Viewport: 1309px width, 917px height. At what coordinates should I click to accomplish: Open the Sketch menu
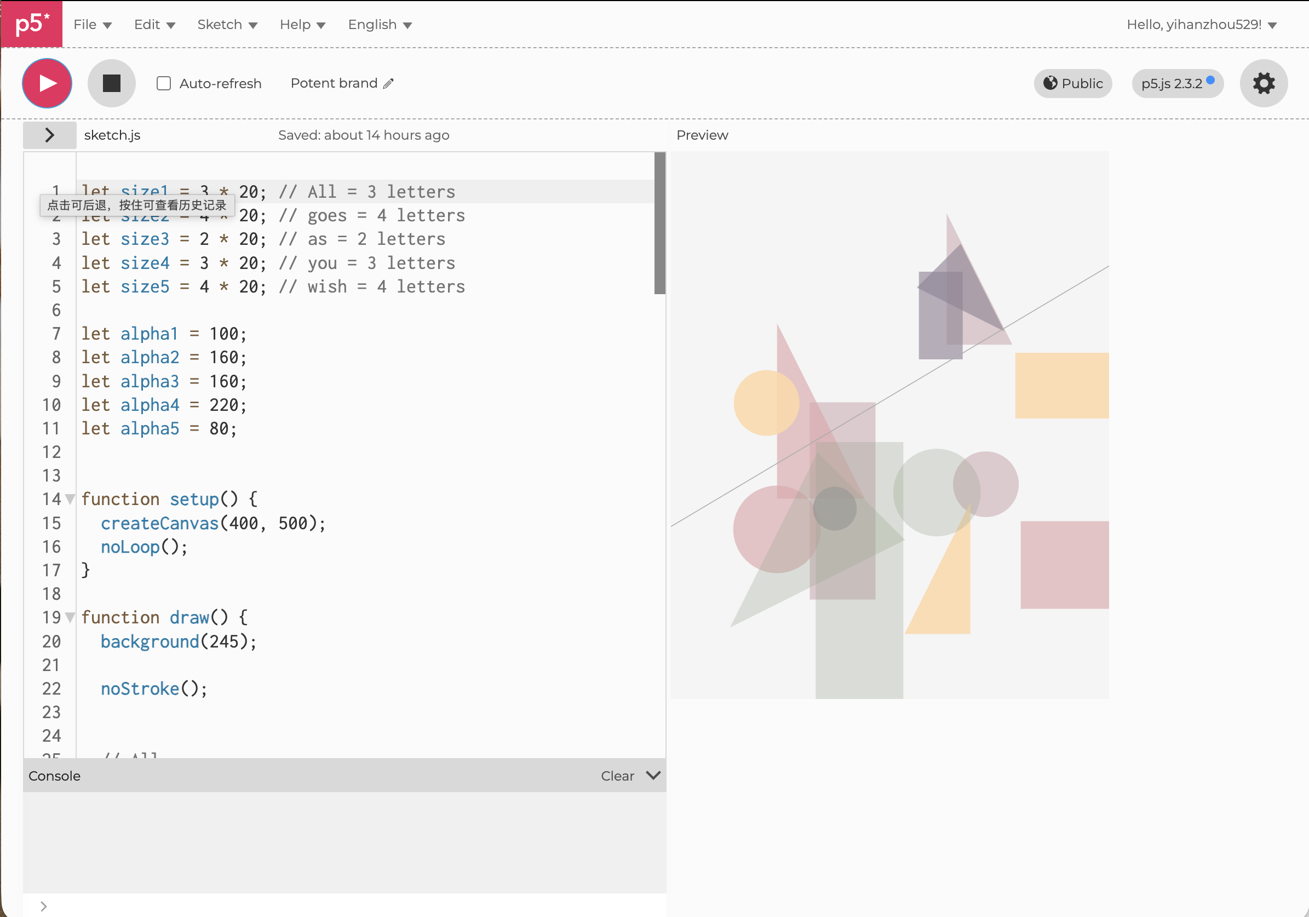click(227, 25)
